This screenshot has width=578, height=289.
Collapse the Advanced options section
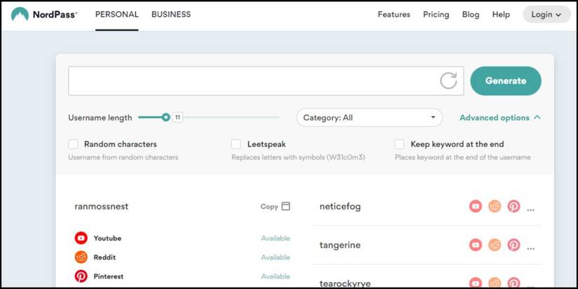pyautogui.click(x=500, y=118)
